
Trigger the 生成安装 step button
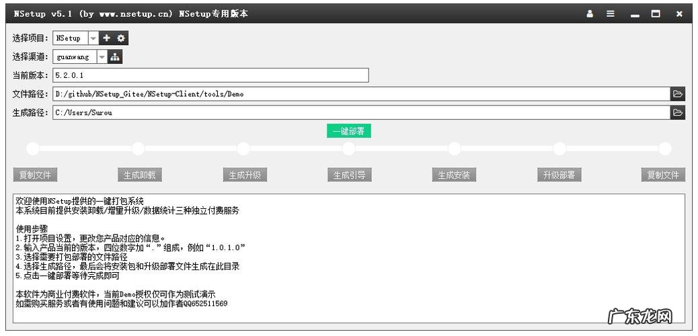[x=454, y=175]
